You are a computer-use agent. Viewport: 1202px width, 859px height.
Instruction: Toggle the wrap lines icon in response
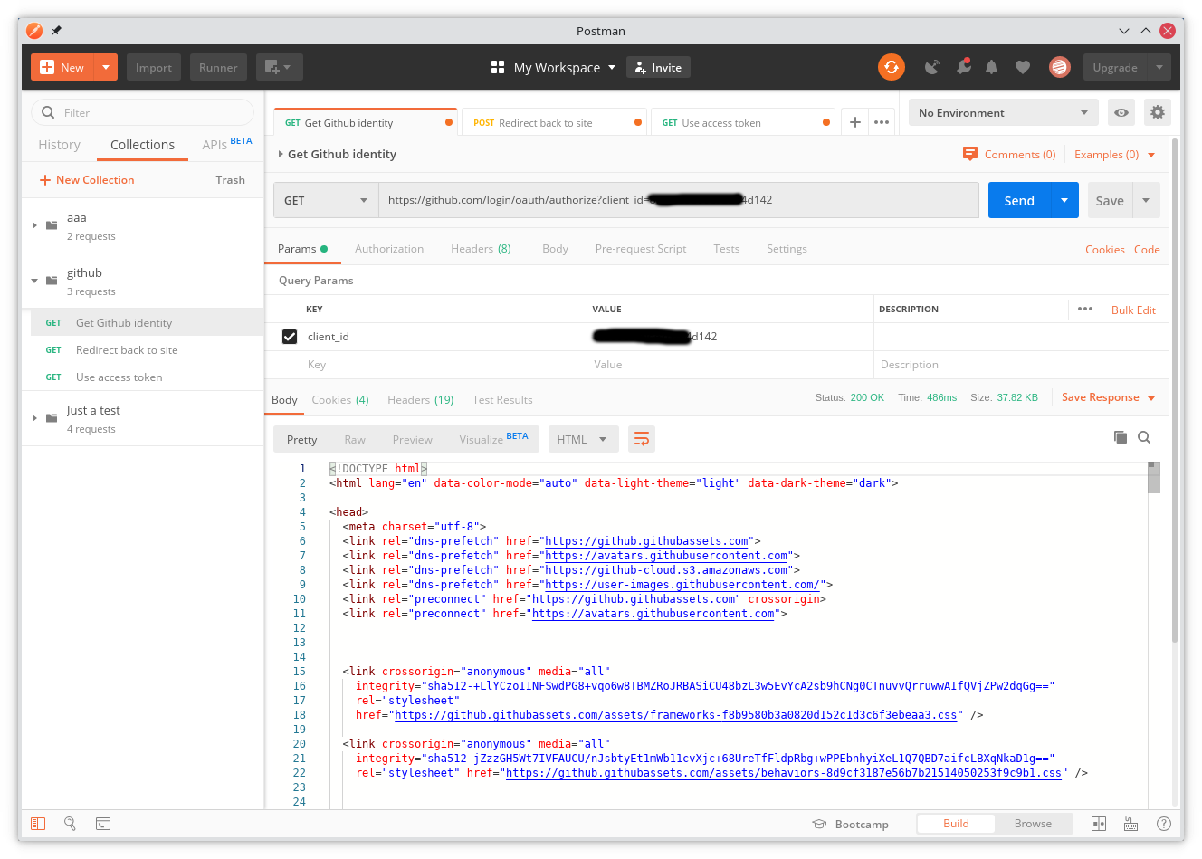[x=642, y=439]
